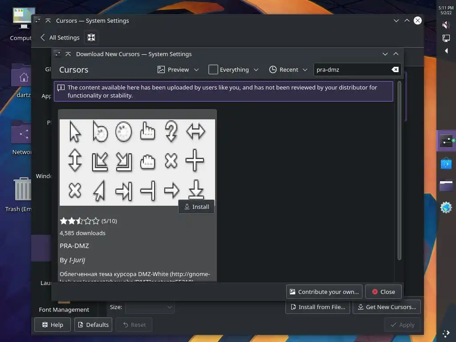Image resolution: width=456 pixels, height=342 pixels.
Task: Go back to All Settings
Action: 60,37
